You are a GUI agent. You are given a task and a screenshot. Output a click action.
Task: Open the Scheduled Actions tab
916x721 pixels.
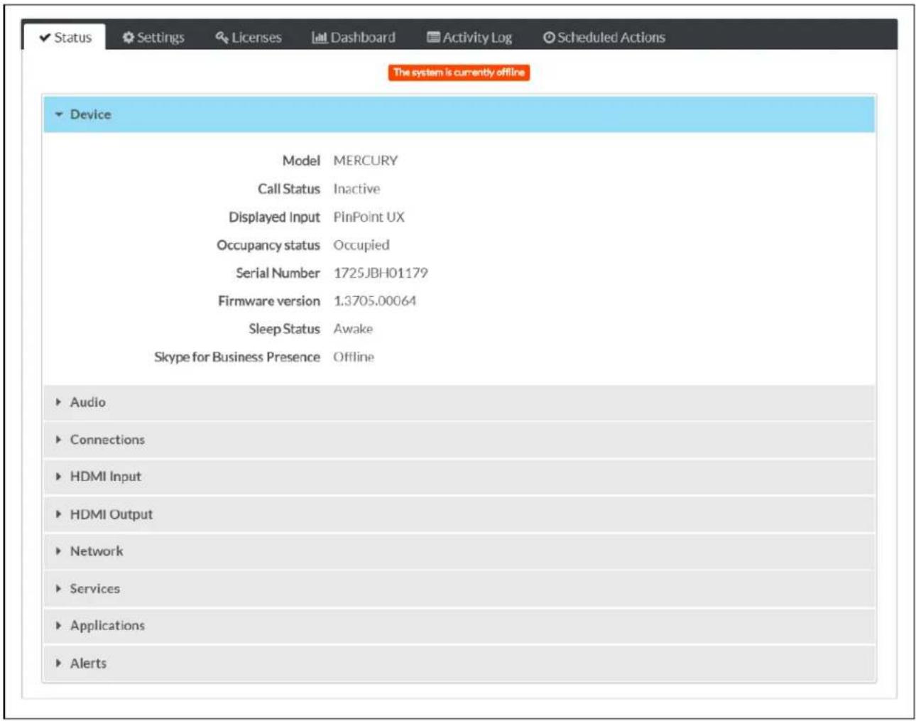pyautogui.click(x=604, y=37)
